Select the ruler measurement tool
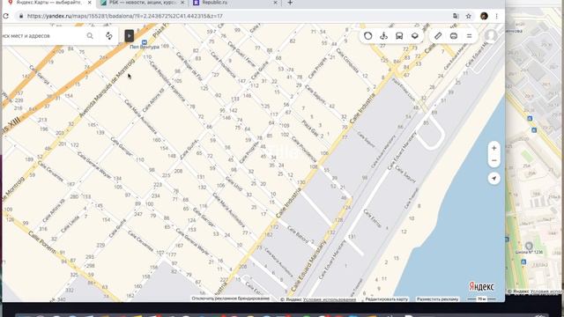The width and height of the screenshot is (564, 317). click(x=438, y=35)
